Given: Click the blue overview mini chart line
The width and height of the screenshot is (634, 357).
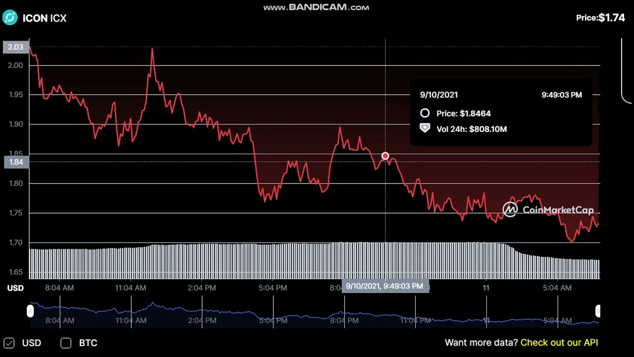Looking at the screenshot, I should click(315, 314).
